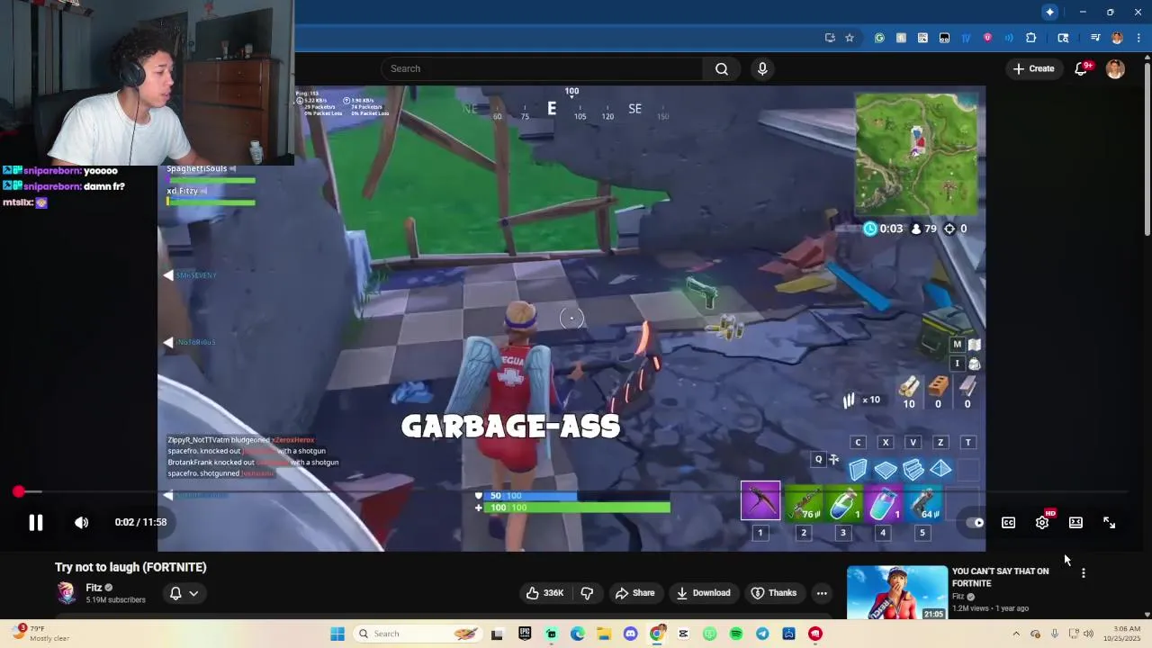Screen dimensions: 1152x648
Task: Open Discord from taskbar
Action: coord(630,634)
